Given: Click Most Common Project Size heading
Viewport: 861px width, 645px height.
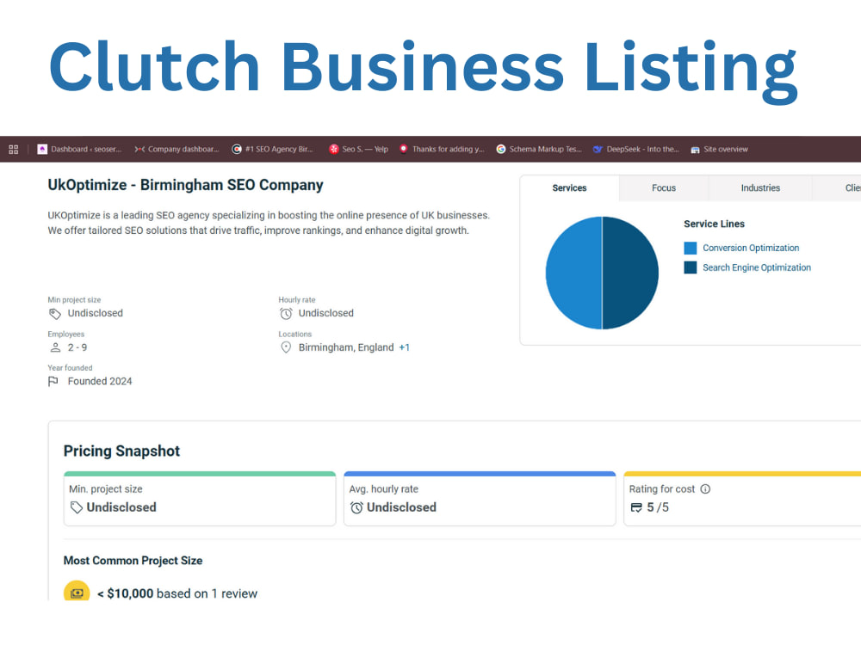Looking at the screenshot, I should tap(133, 561).
